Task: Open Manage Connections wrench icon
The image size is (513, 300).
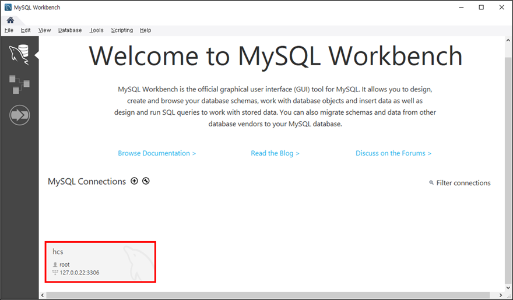Action: click(x=146, y=181)
